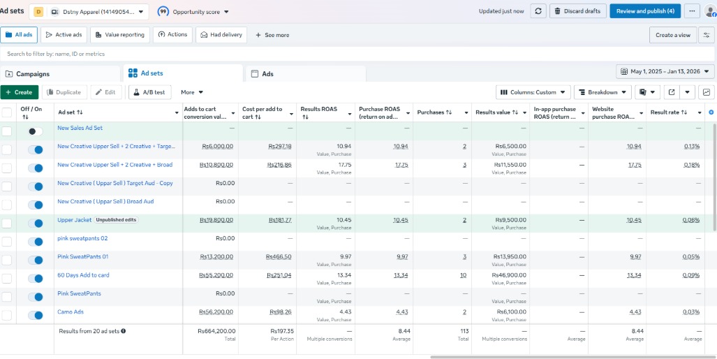Click the refresh data icon
This screenshot has height=359, width=717.
(538, 11)
